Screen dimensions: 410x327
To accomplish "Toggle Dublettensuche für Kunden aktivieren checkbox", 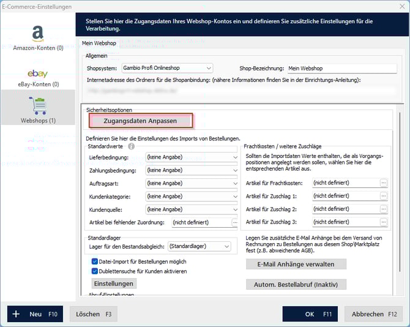I will pos(95,271).
